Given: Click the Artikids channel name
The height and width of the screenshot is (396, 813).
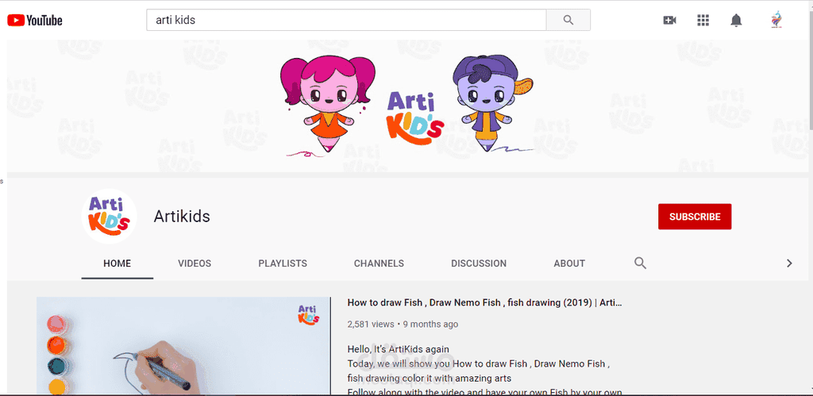Looking at the screenshot, I should pyautogui.click(x=182, y=216).
